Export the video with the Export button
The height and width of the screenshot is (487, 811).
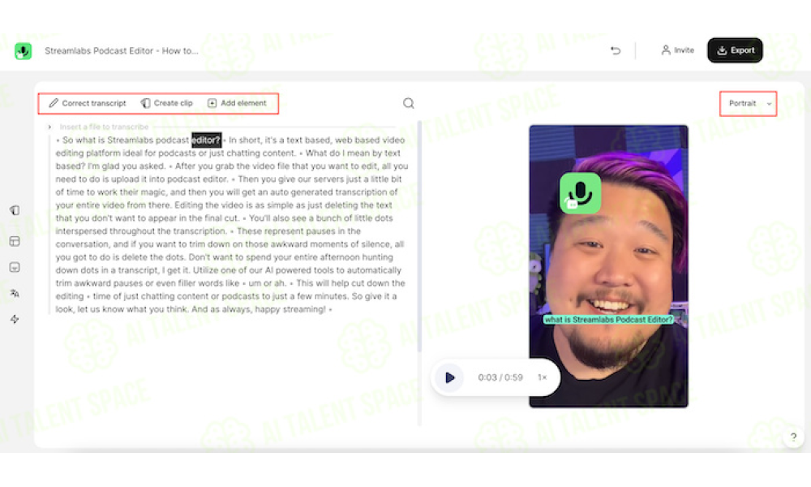[x=735, y=50]
